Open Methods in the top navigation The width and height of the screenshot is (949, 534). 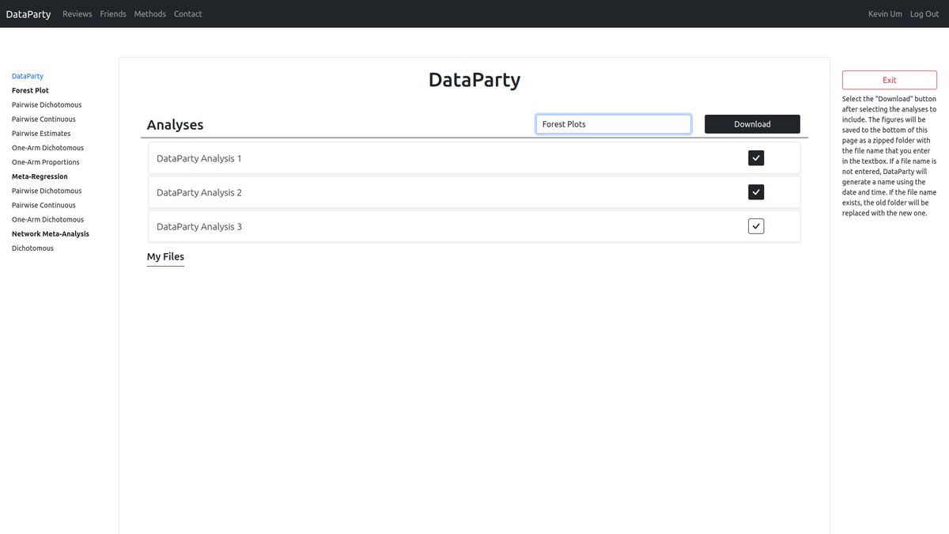click(150, 14)
